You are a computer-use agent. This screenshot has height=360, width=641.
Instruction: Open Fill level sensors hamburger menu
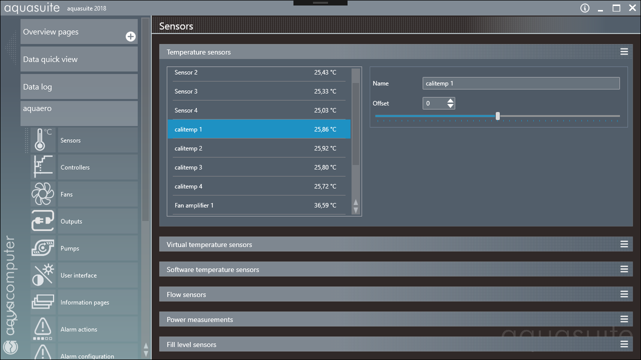[624, 344]
